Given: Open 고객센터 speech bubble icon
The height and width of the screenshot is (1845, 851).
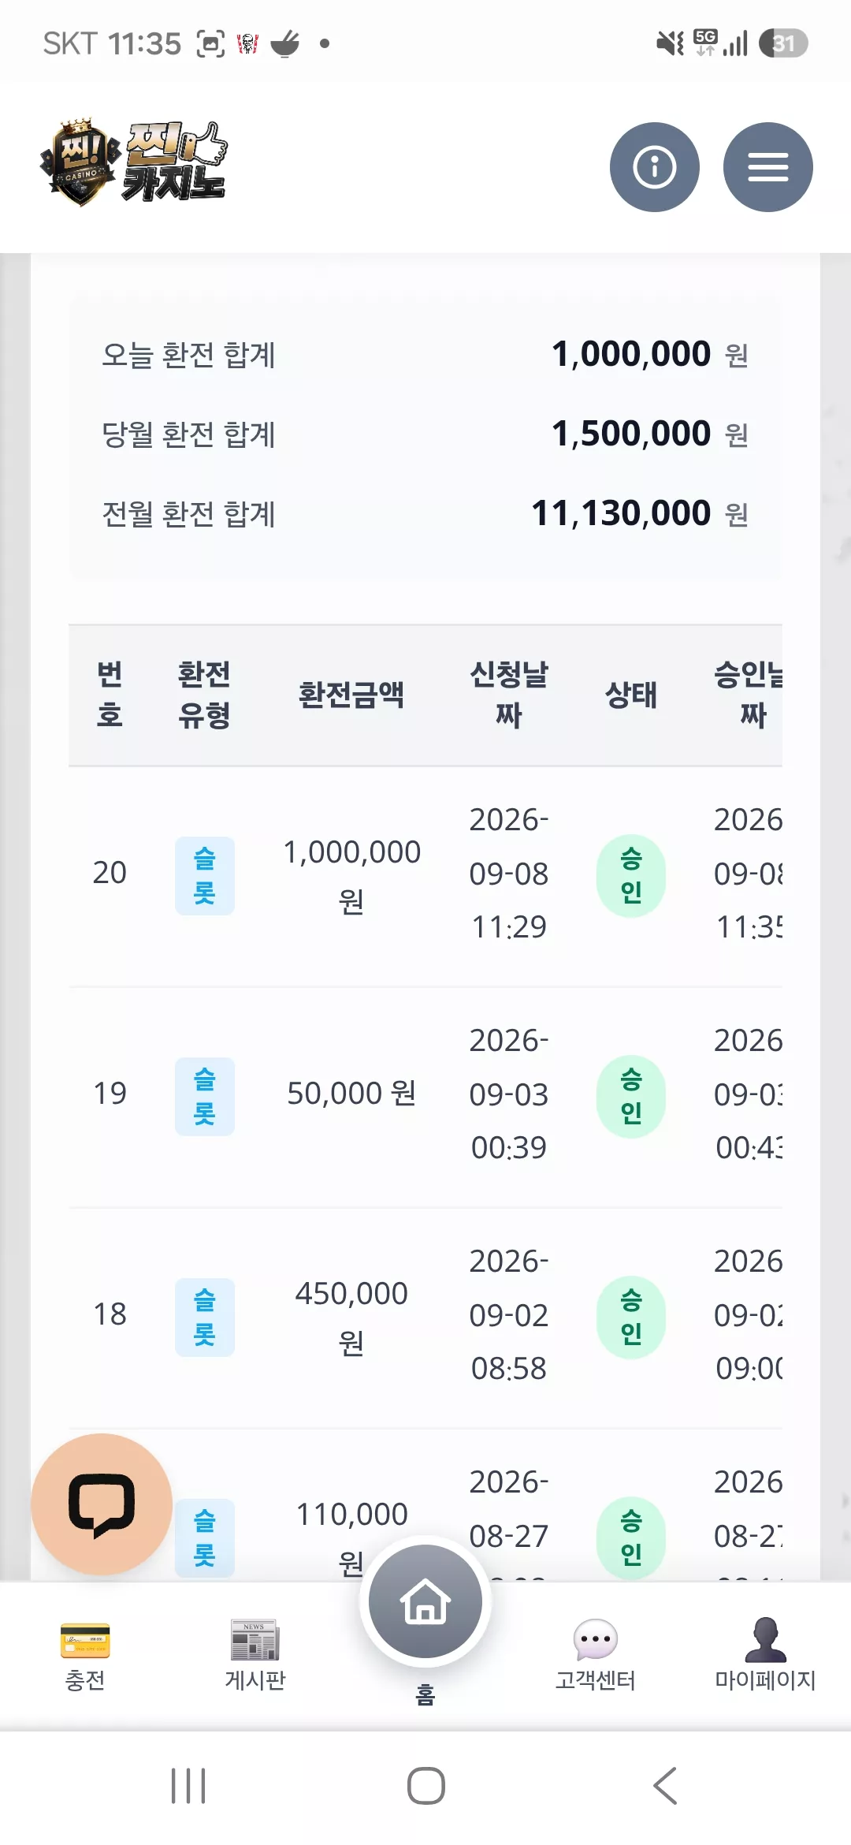Looking at the screenshot, I should pyautogui.click(x=595, y=1640).
